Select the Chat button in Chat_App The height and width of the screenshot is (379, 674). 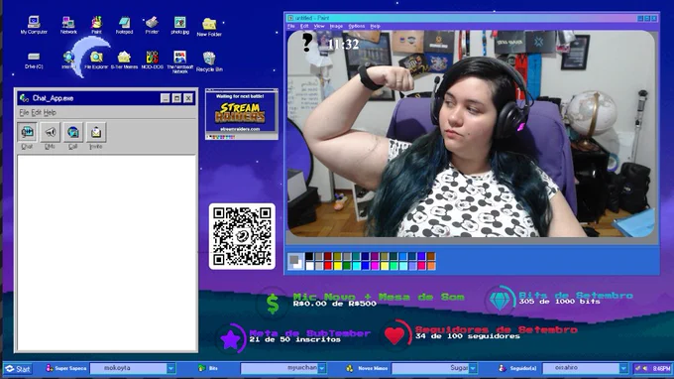tap(27, 132)
